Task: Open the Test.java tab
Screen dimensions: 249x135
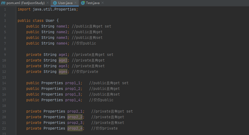Action: point(93,3)
